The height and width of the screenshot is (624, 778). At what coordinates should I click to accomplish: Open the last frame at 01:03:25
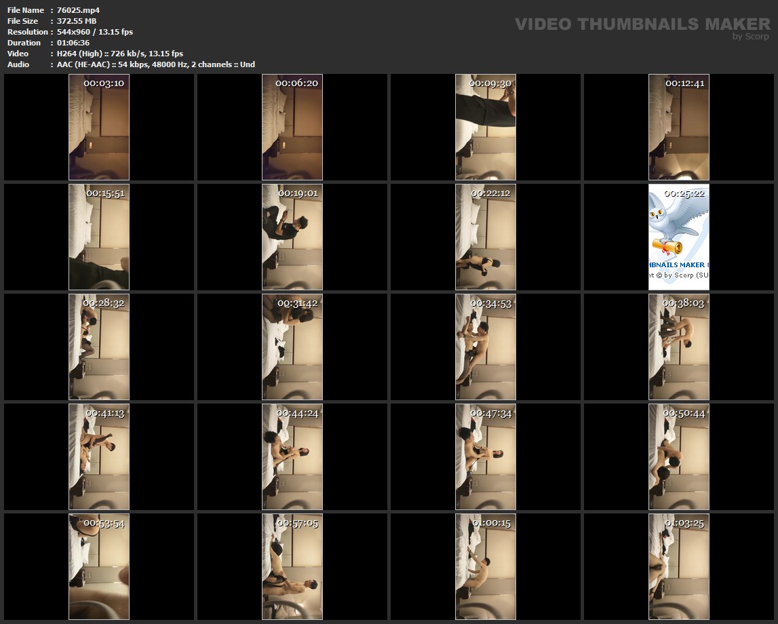pyautogui.click(x=679, y=566)
